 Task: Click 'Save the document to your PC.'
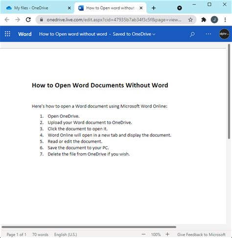[78, 148]
